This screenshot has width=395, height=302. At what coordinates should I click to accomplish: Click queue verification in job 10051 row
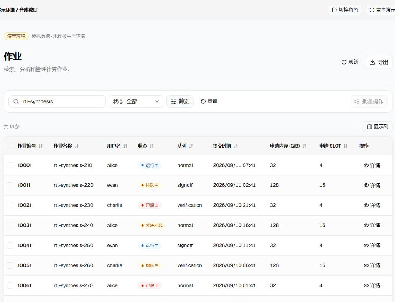[x=190, y=265]
